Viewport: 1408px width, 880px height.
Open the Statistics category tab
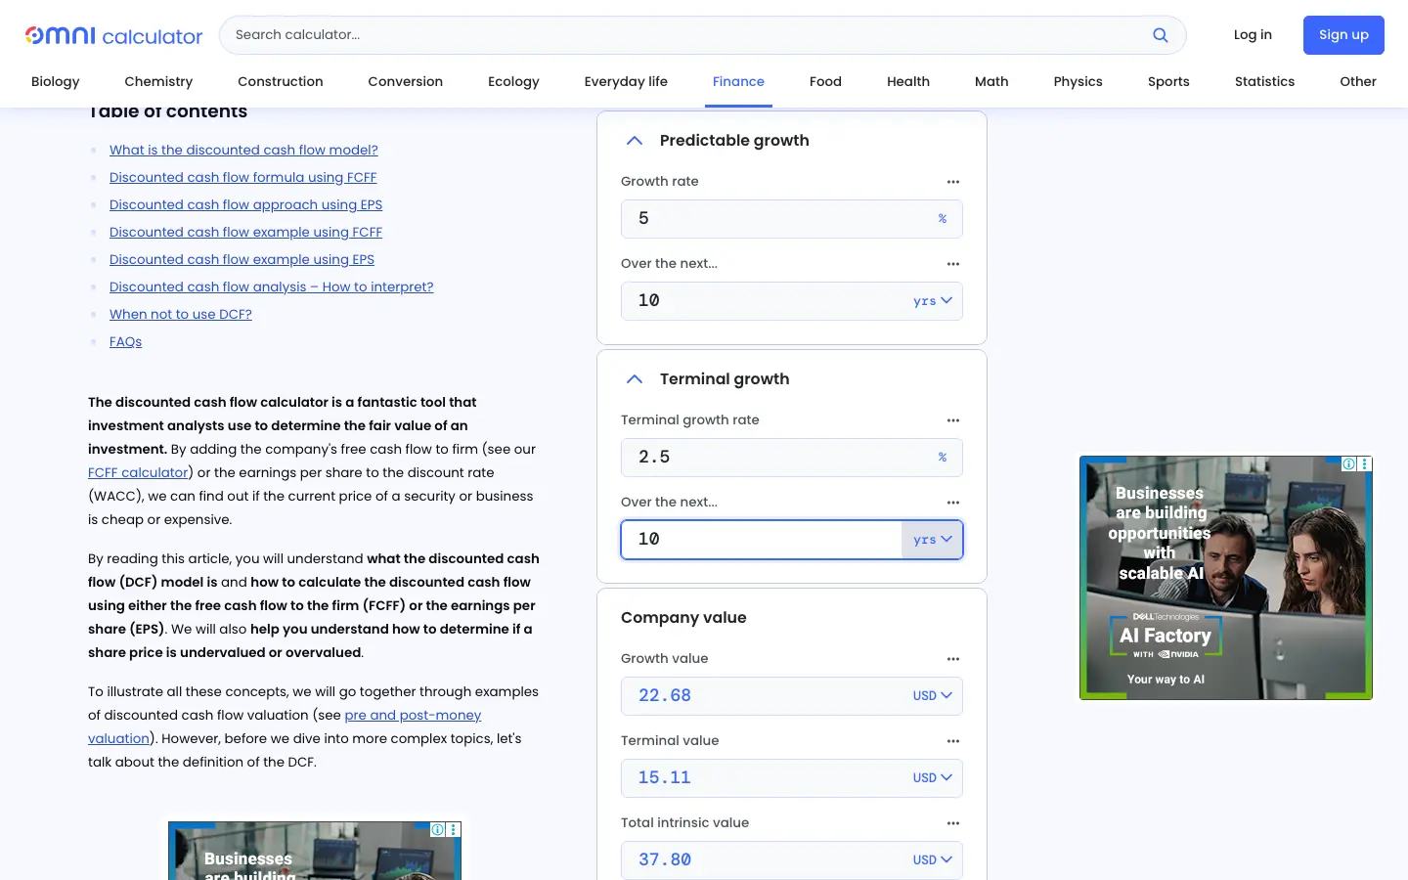(1264, 82)
